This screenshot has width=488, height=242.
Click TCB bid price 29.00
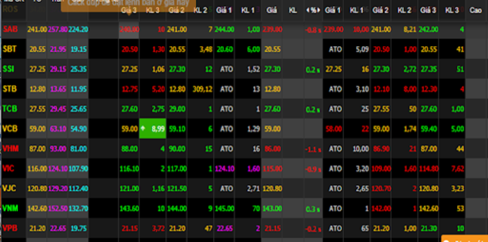[x=178, y=109]
